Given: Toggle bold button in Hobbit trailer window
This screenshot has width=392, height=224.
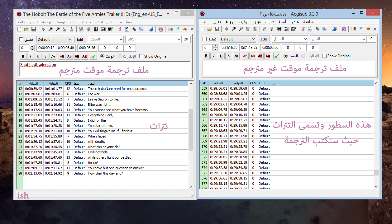Looking at the screenshot, I should (23, 56).
